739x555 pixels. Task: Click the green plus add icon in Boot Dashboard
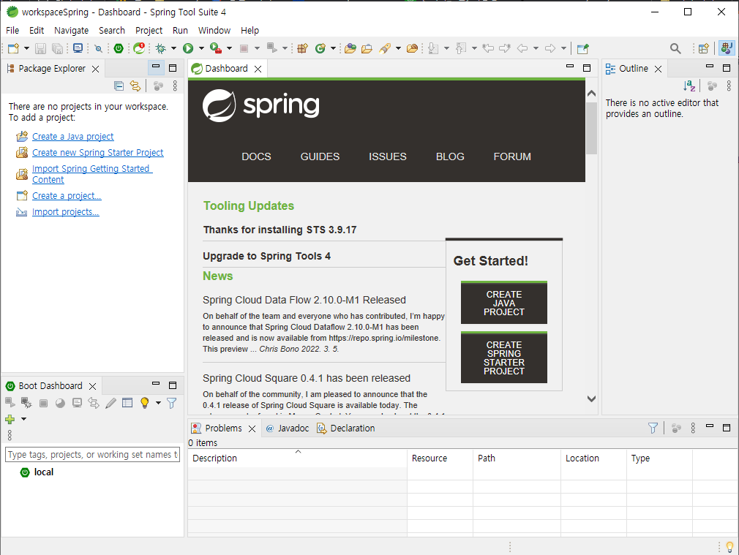[10, 419]
